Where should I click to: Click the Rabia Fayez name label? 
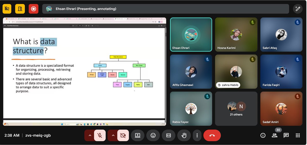coord(181,122)
